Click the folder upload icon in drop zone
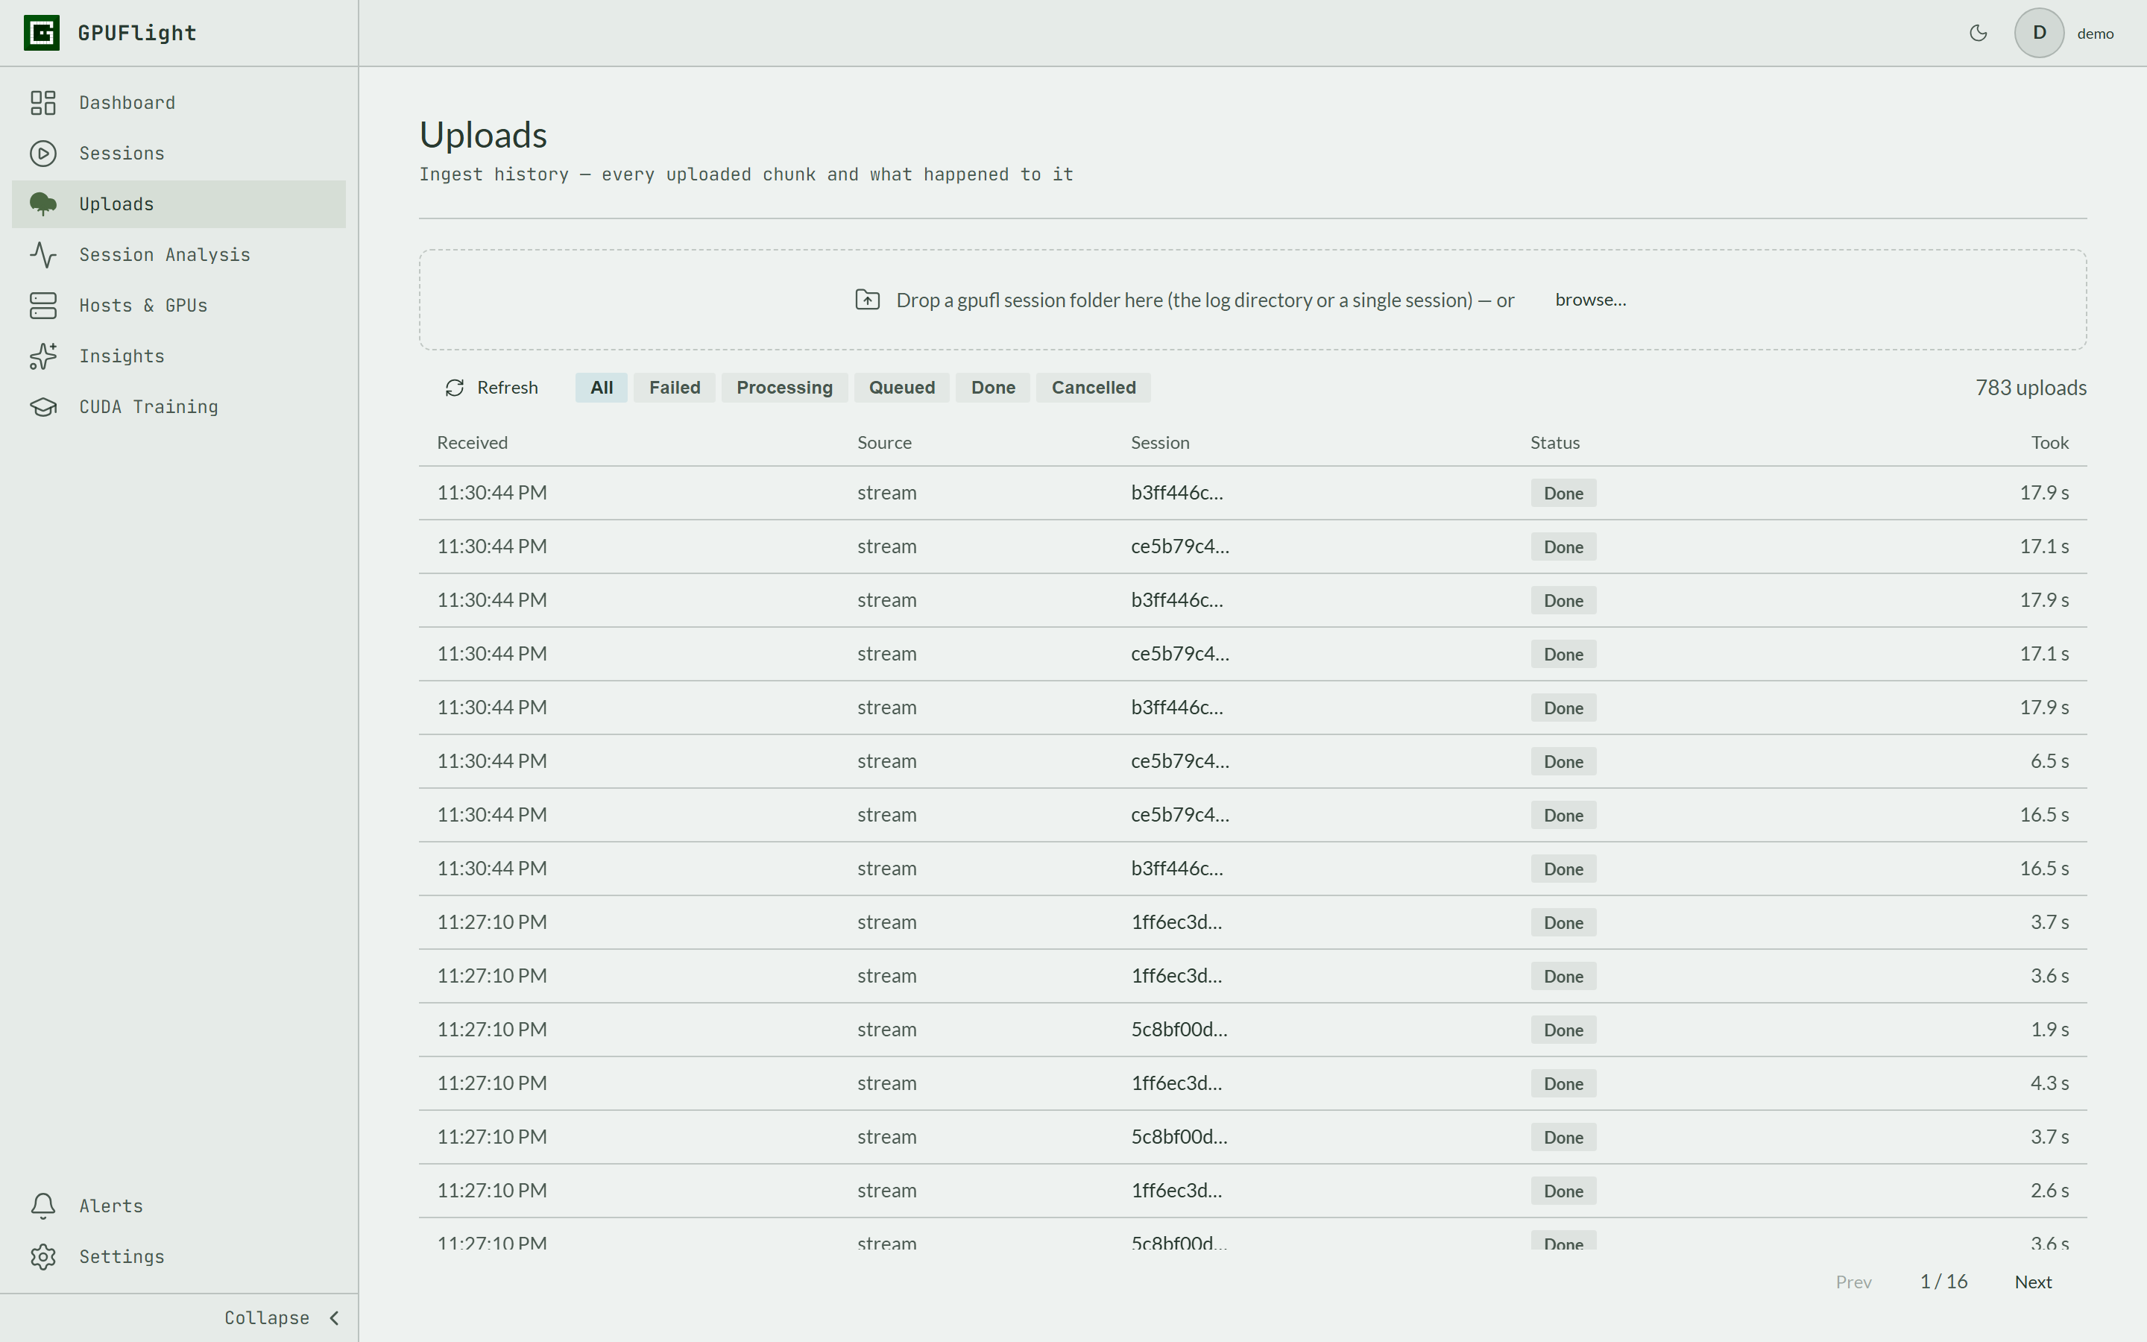The width and height of the screenshot is (2147, 1342). click(867, 300)
